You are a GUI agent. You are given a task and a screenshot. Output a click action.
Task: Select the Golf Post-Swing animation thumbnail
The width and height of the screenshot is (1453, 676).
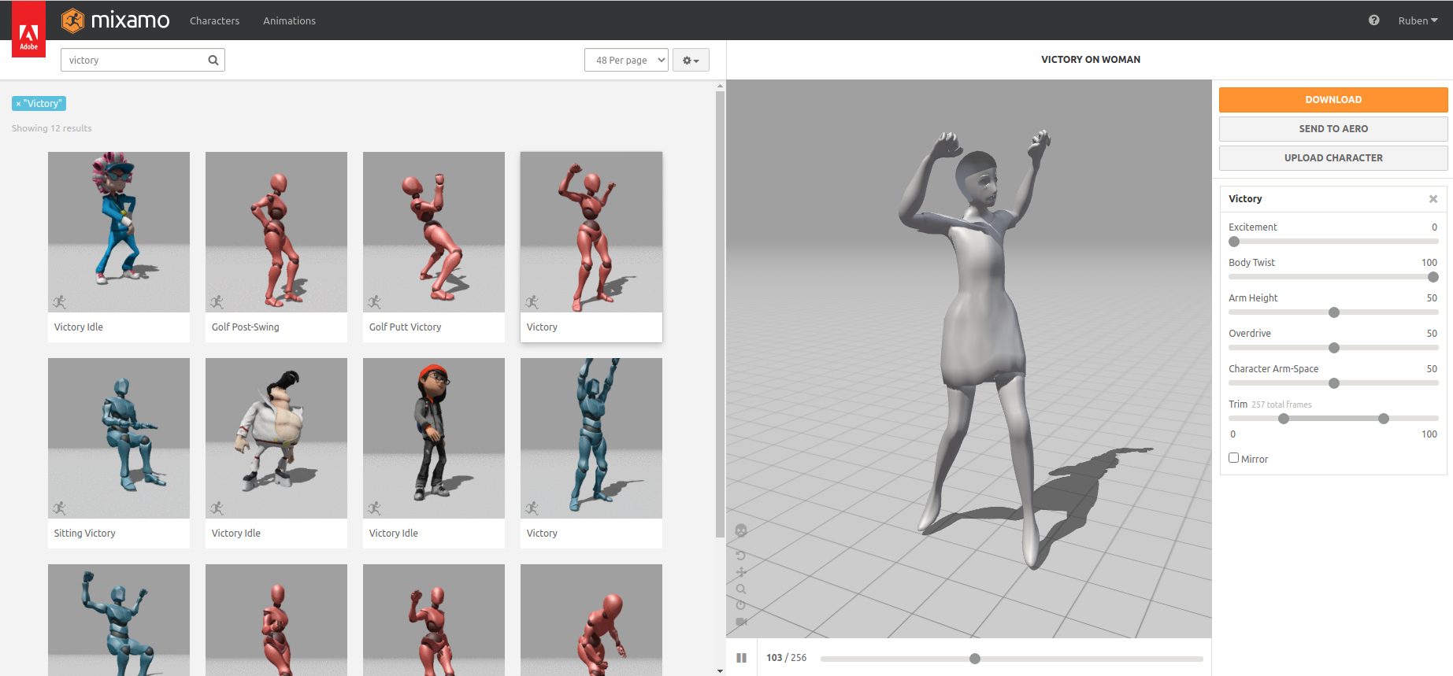click(276, 232)
